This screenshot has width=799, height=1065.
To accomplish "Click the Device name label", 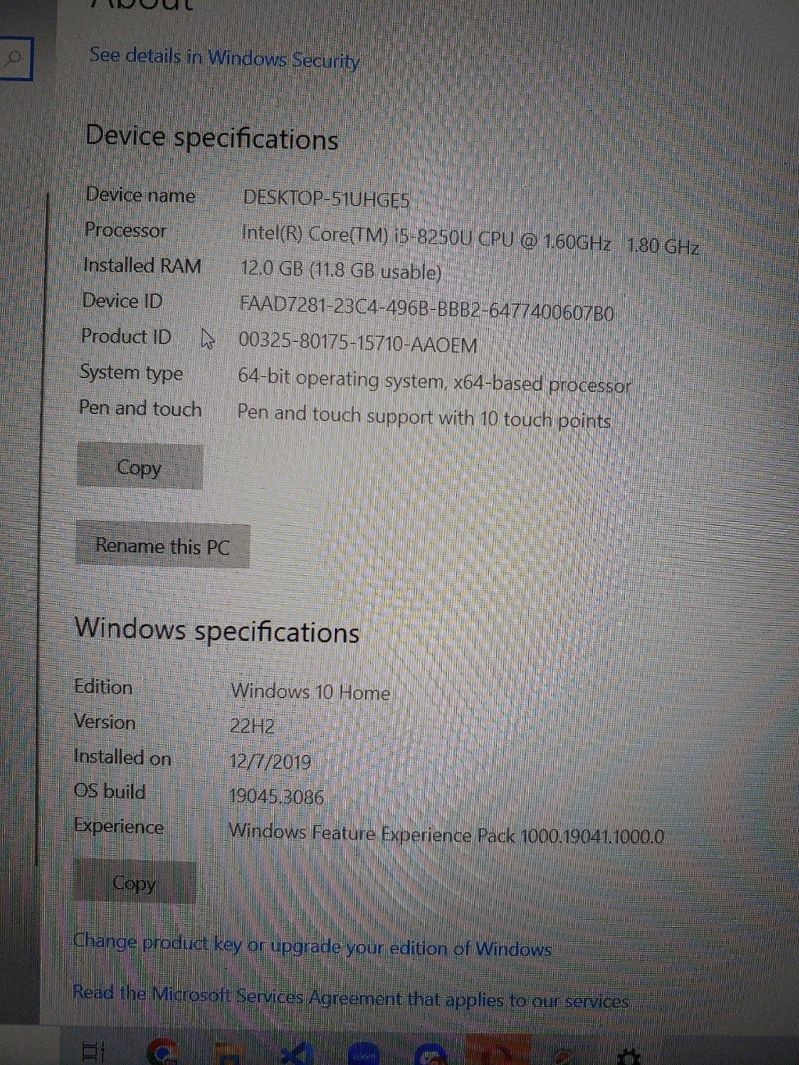I will [140, 195].
